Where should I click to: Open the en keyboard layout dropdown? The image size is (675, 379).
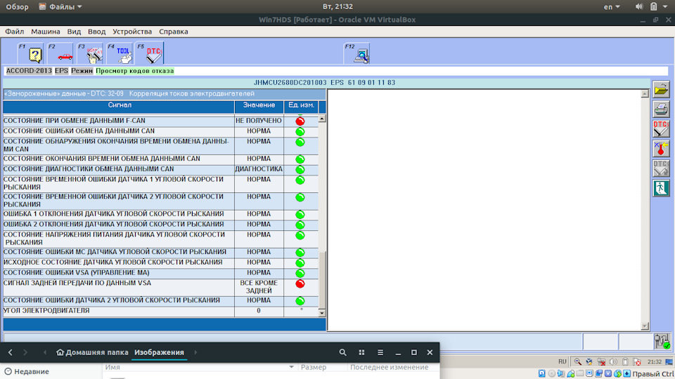[x=611, y=6]
